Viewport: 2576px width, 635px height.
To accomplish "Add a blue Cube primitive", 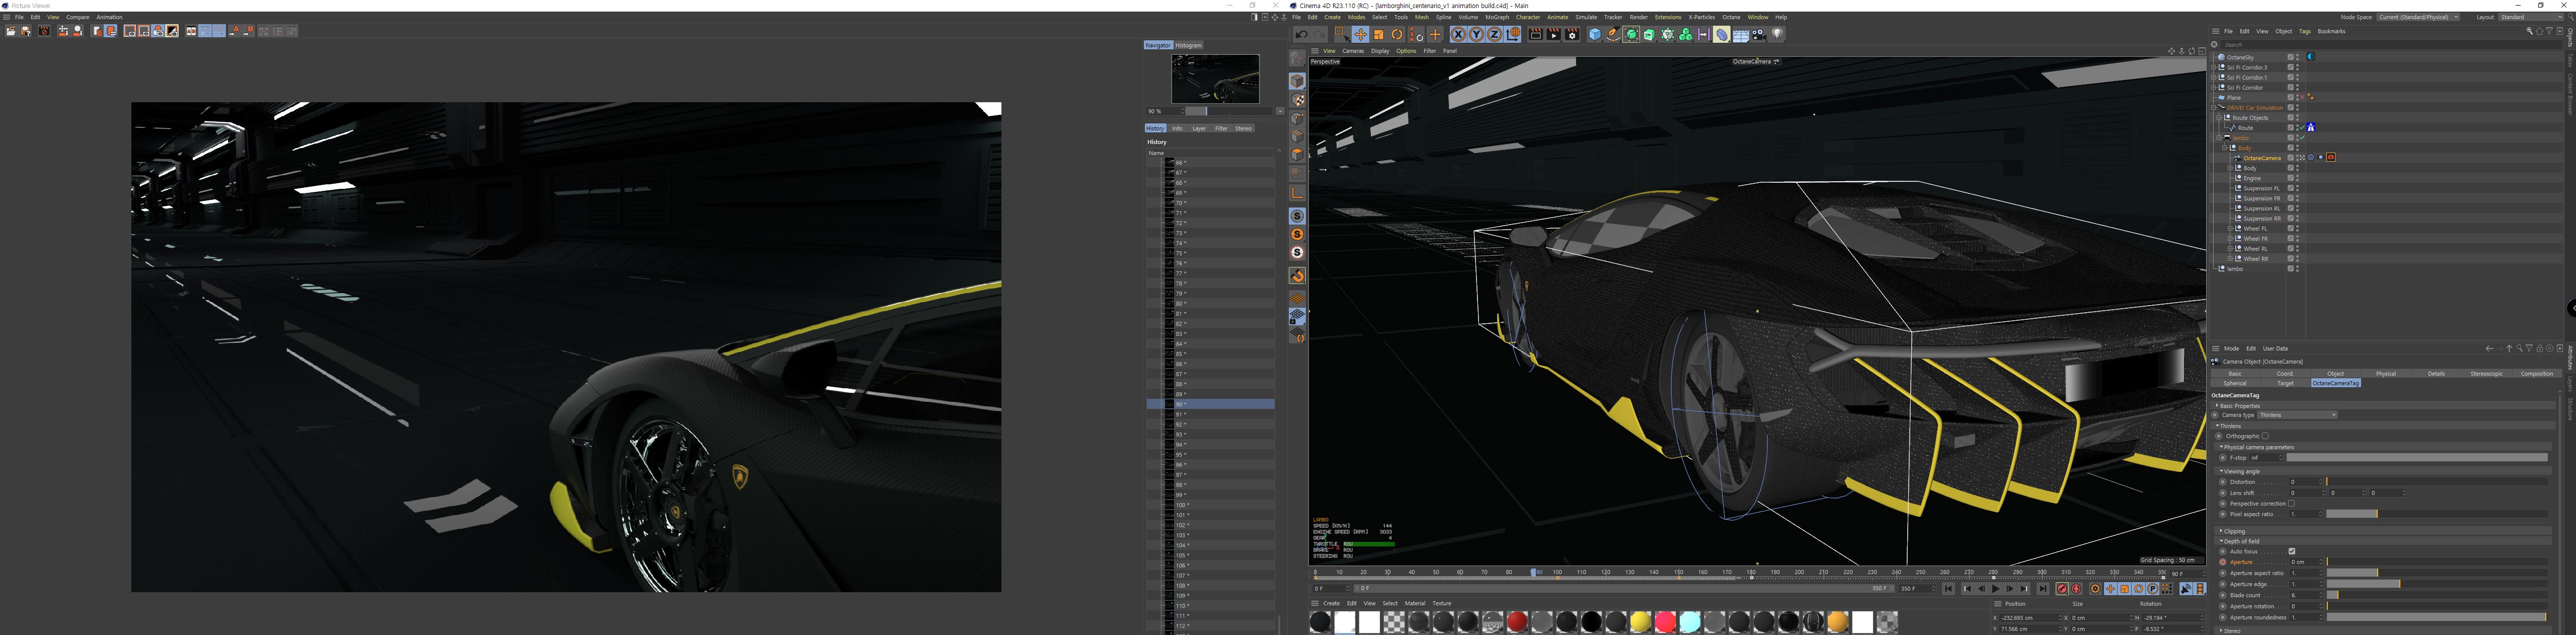I will 1595,34.
